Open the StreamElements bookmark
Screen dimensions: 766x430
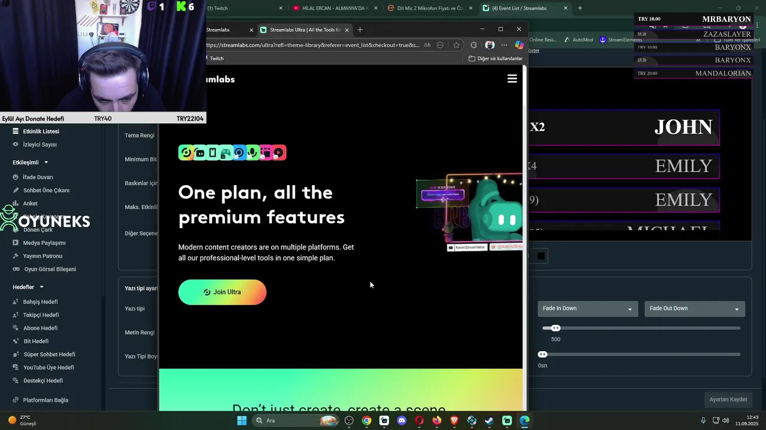tap(621, 40)
